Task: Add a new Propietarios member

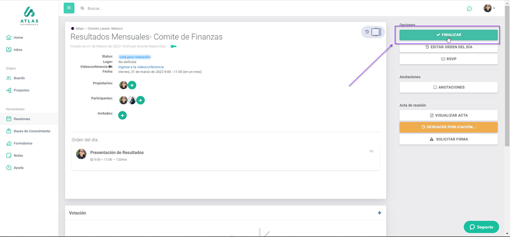Action: pyautogui.click(x=132, y=85)
